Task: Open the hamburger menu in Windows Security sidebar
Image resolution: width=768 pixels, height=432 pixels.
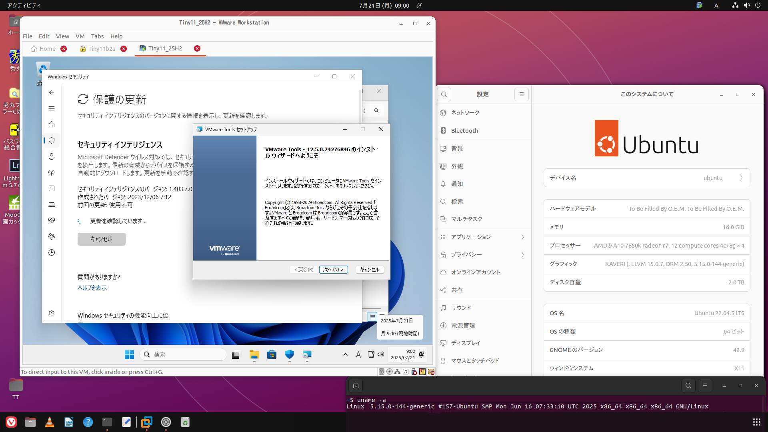Action: (x=52, y=108)
